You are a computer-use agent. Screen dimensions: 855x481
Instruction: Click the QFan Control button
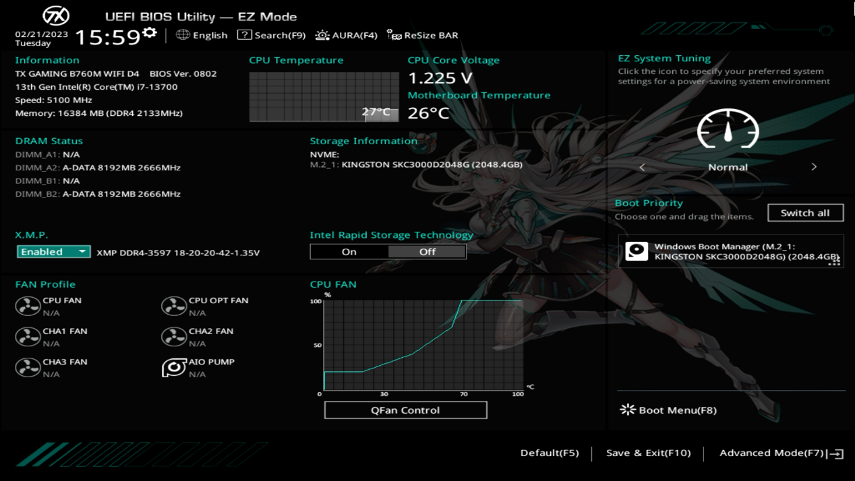tap(405, 410)
